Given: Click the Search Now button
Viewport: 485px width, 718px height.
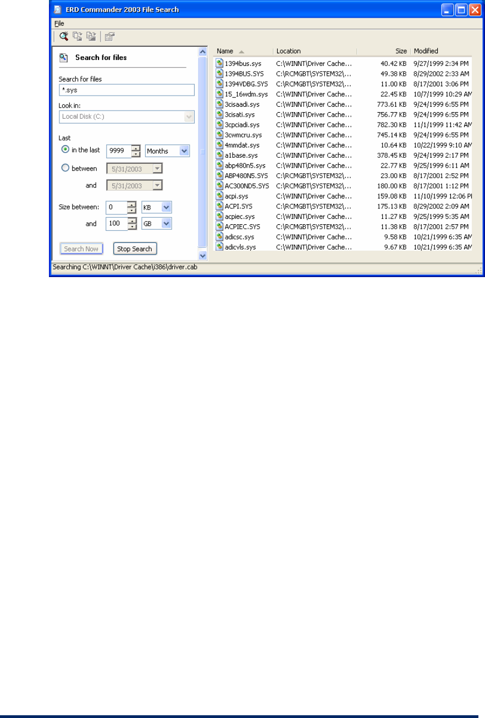Looking at the screenshot, I should (x=81, y=248).
